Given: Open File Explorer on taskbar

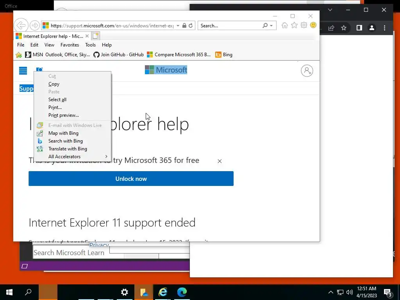Looking at the screenshot, I should pos(144,292).
